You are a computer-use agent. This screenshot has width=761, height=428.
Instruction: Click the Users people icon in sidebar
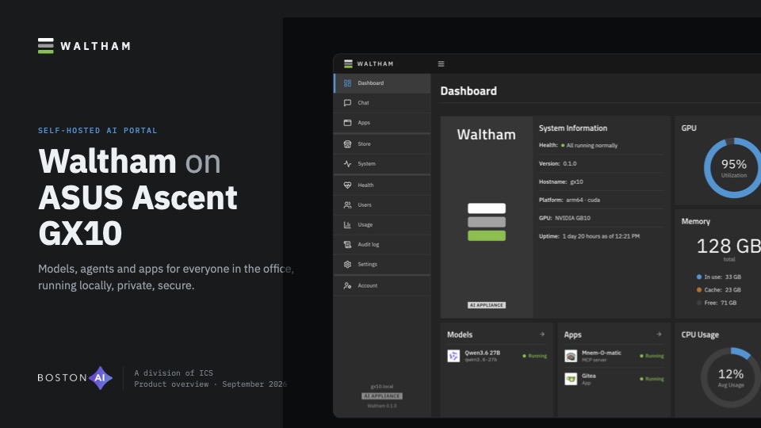[347, 204]
